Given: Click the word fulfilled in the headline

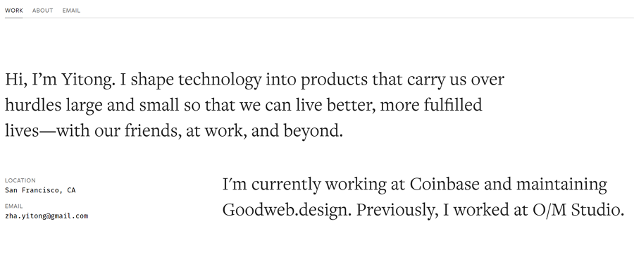Looking at the screenshot, I should (453, 105).
